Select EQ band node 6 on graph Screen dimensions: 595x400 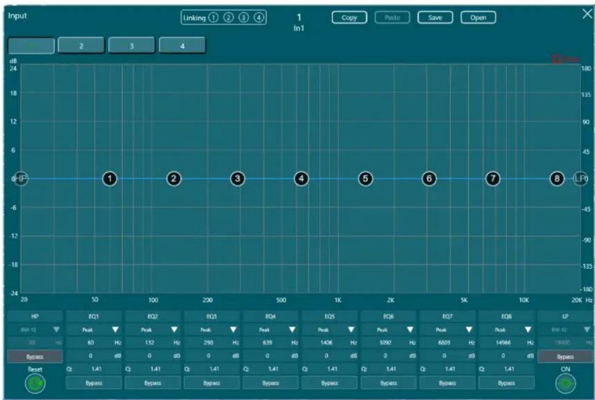point(429,178)
